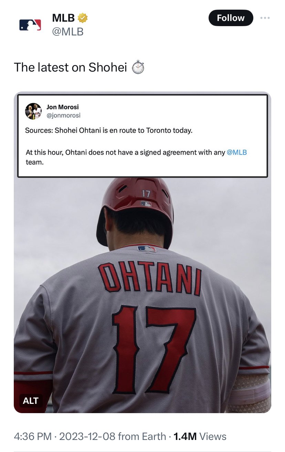
Task: Click the MLB logo profile avatar
Action: point(30,25)
